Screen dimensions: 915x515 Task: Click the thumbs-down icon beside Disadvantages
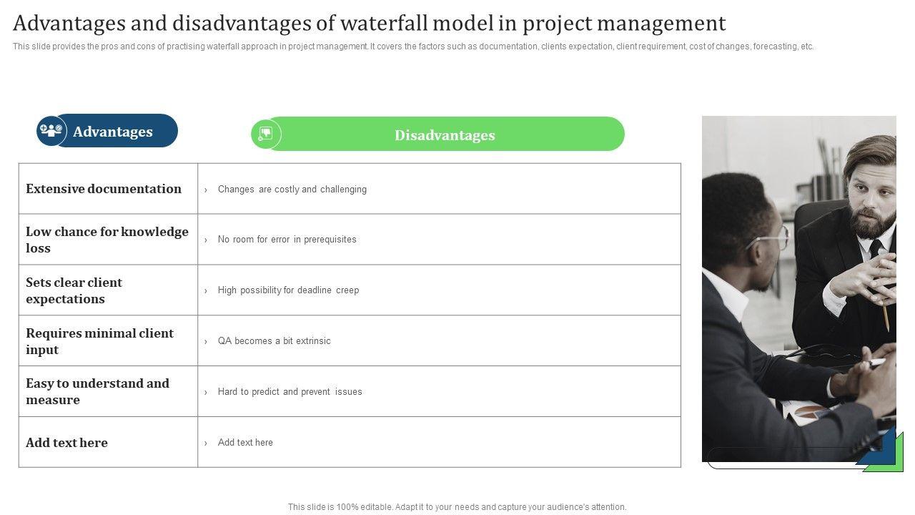click(x=266, y=134)
